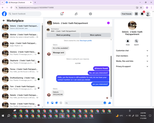Click the @Deloris Powell mention bubble
Image resolution: width=154 pixels, height=123 pixels.
tap(101, 69)
